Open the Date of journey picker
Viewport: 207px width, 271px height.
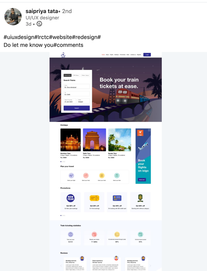pos(70,101)
